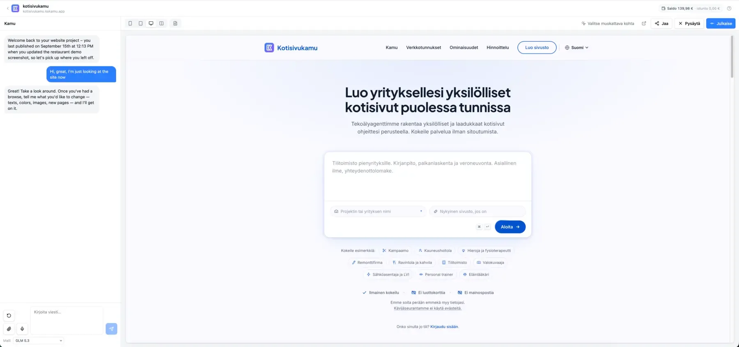739x347 pixels.
Task: Switch preview to mobile phone view
Action: tap(130, 23)
